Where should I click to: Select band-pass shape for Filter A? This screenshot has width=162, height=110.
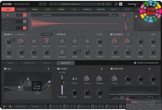[132, 34]
